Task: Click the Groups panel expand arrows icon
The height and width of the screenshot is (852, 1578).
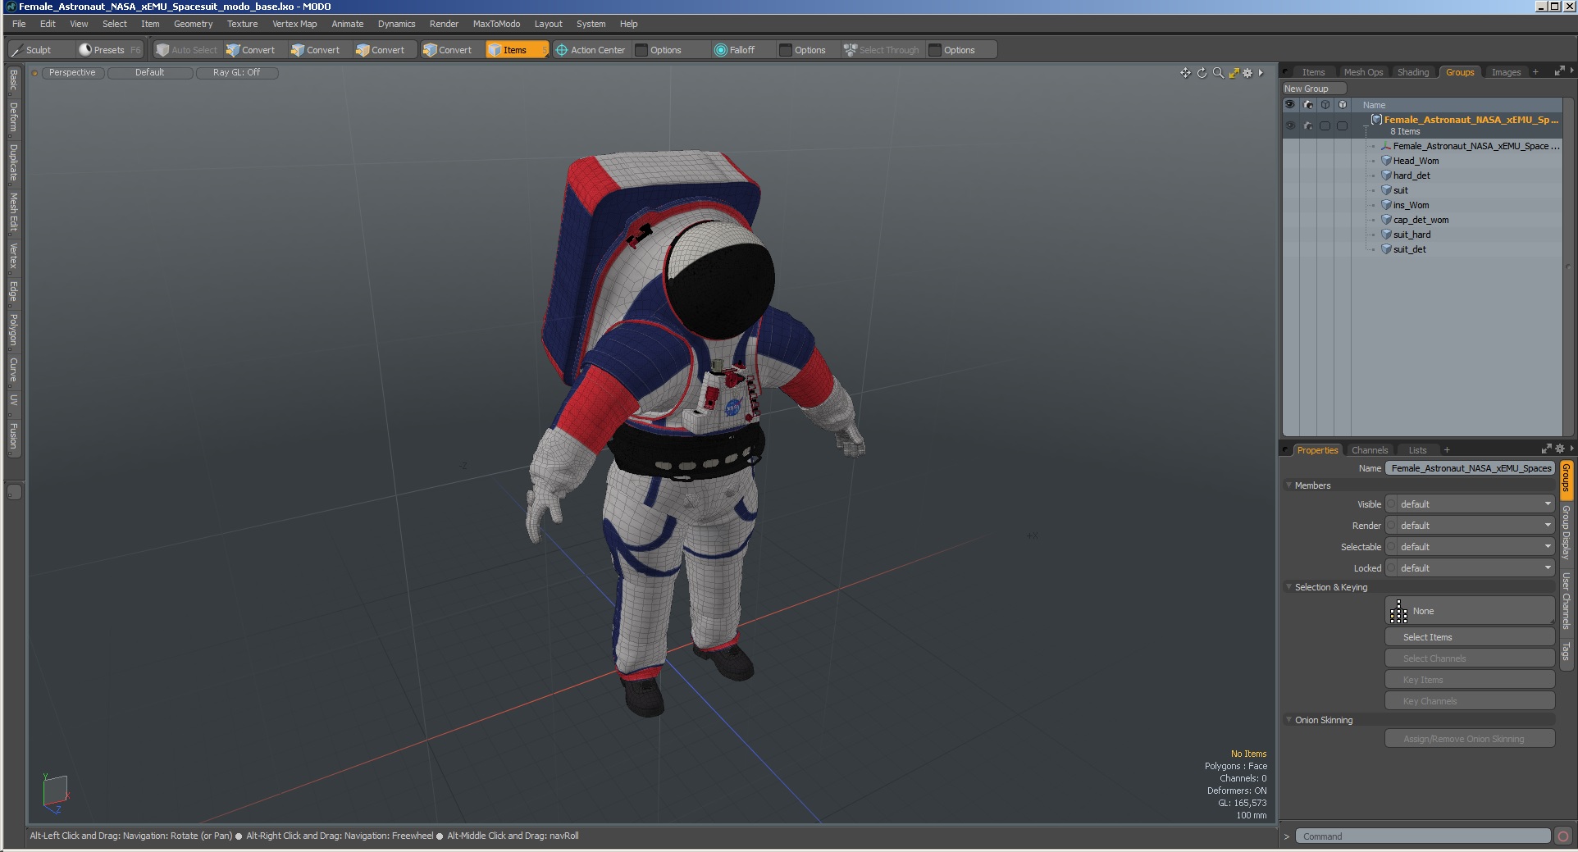Action: [x=1559, y=71]
